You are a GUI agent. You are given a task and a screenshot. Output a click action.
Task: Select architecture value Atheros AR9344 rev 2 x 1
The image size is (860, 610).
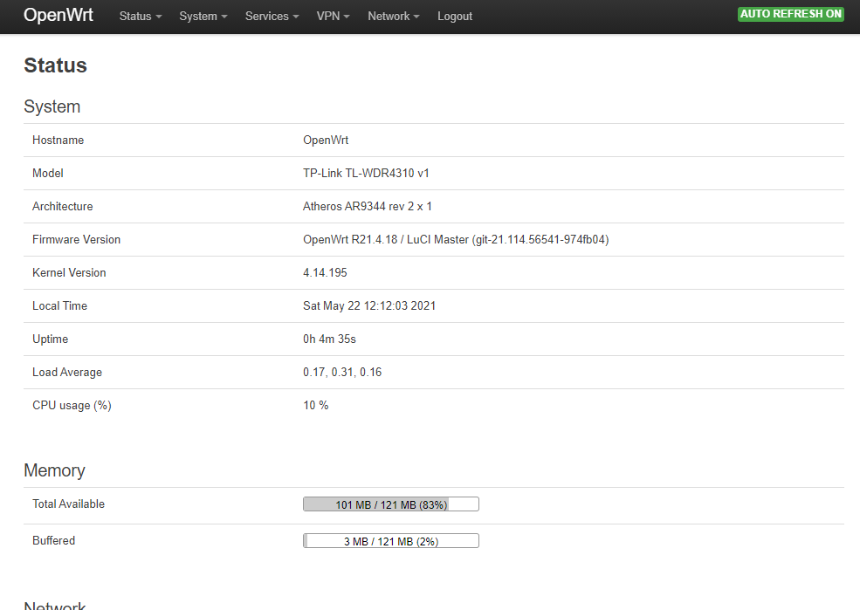tap(368, 207)
